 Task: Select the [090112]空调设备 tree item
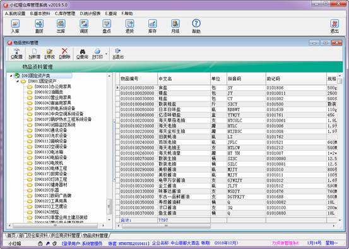(x=50, y=146)
